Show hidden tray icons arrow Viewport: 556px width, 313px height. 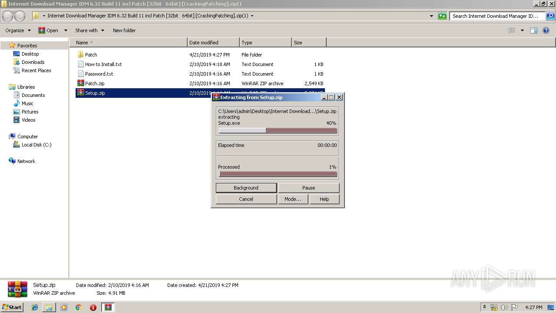tap(484, 307)
